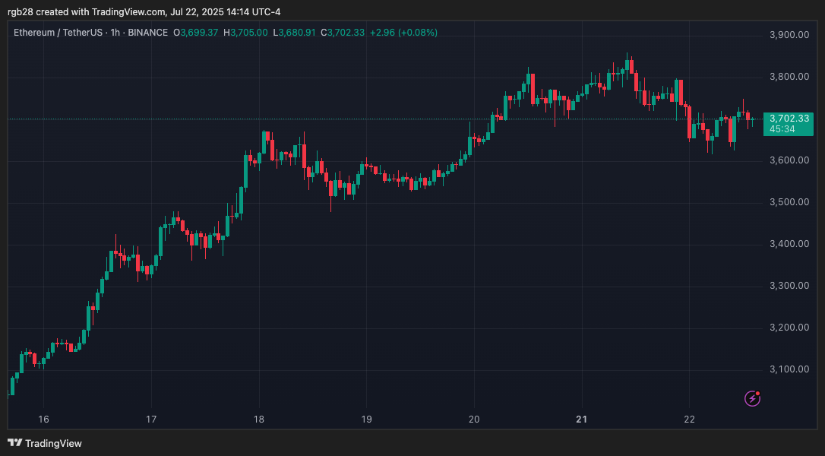Image resolution: width=825 pixels, height=456 pixels.
Task: Select date 19 on the time axis
Action: coord(366,420)
